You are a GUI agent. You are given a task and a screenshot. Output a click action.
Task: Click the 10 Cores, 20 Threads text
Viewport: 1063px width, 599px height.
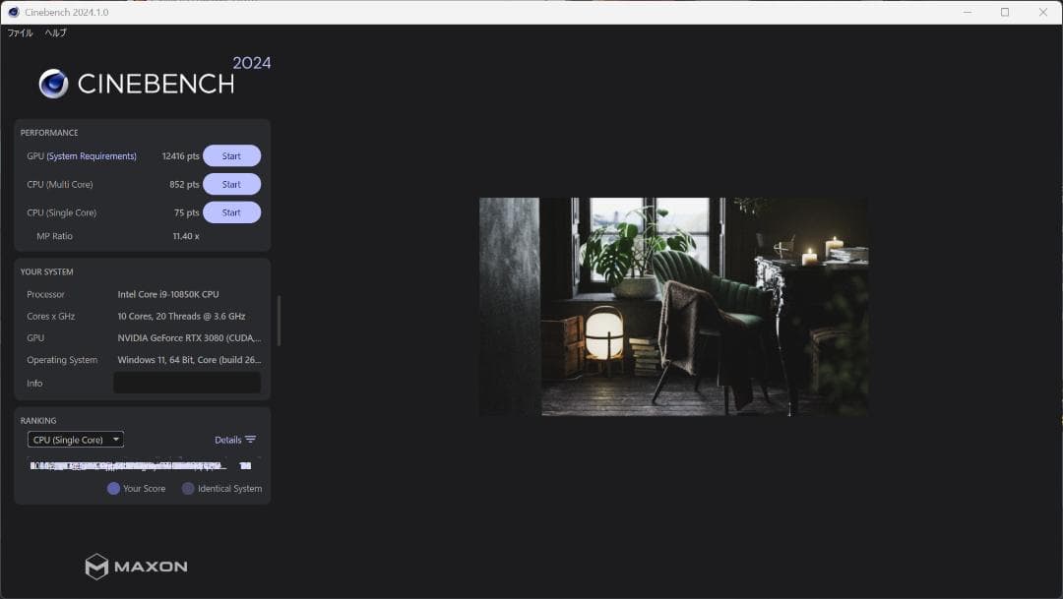tap(181, 316)
